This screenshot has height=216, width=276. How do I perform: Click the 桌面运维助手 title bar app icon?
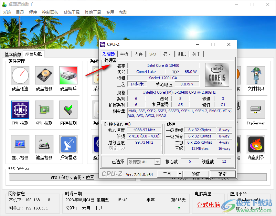point(4,4)
